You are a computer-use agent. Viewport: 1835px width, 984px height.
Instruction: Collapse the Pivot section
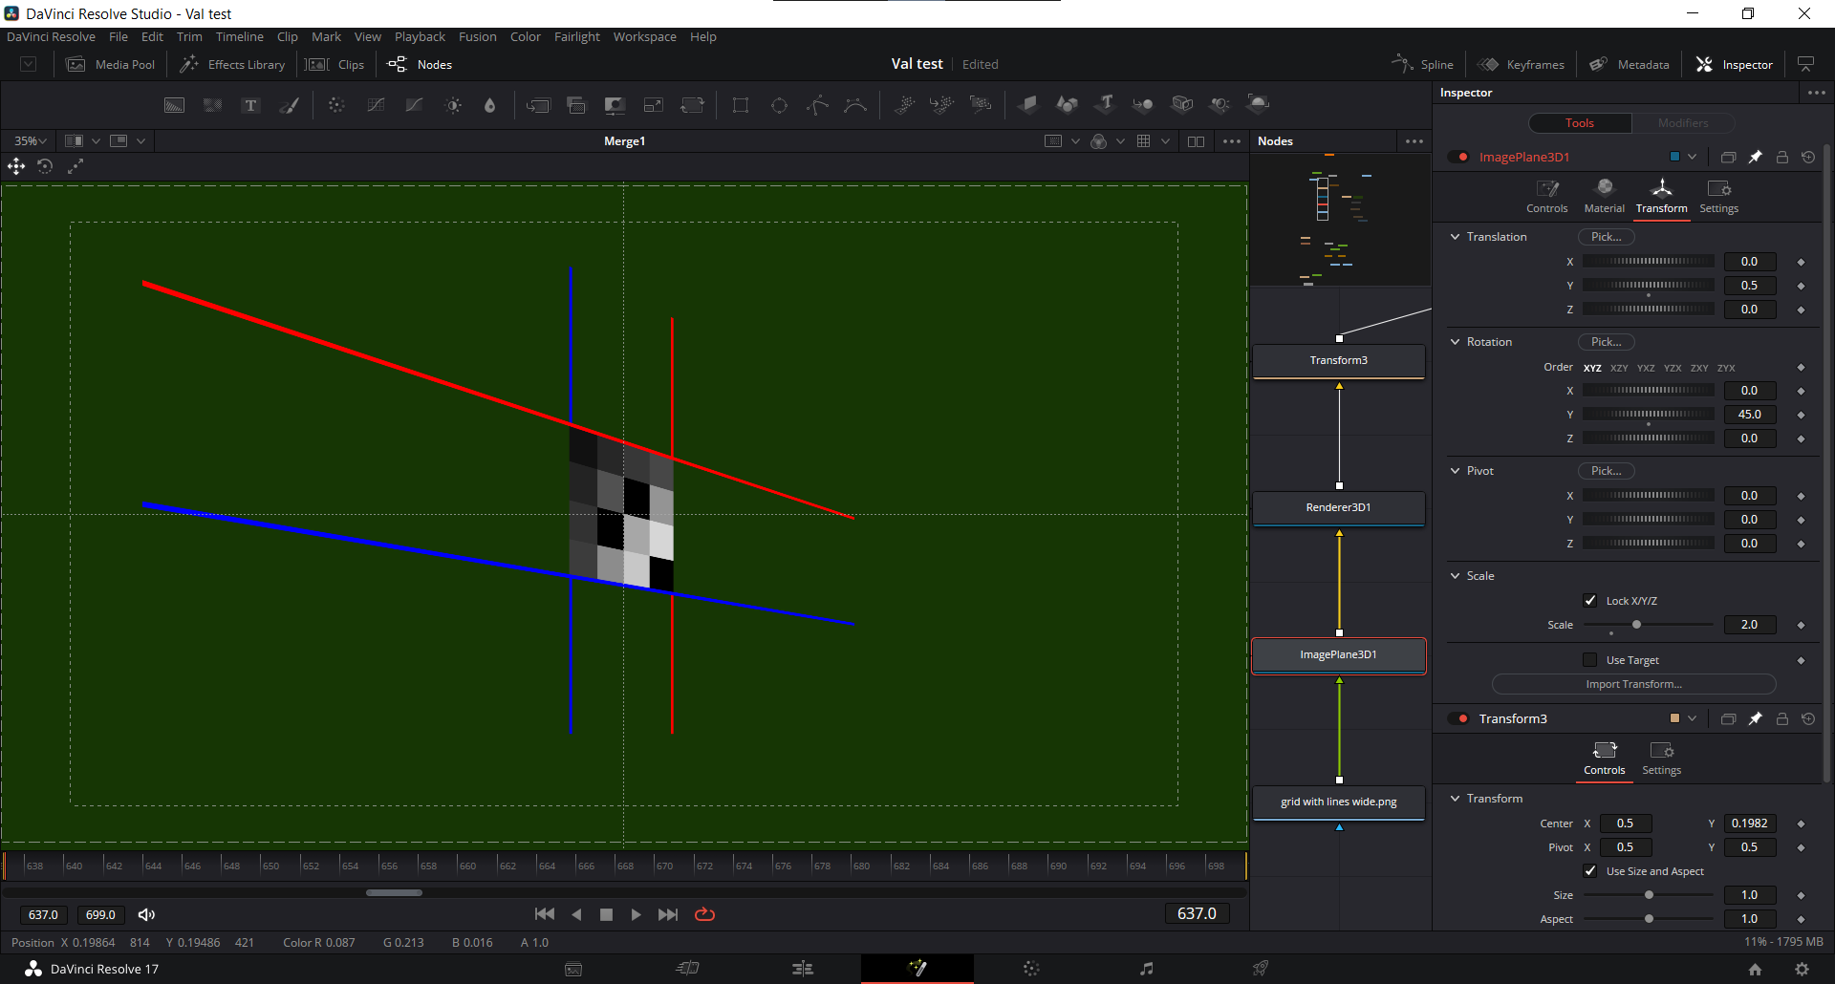(x=1456, y=471)
